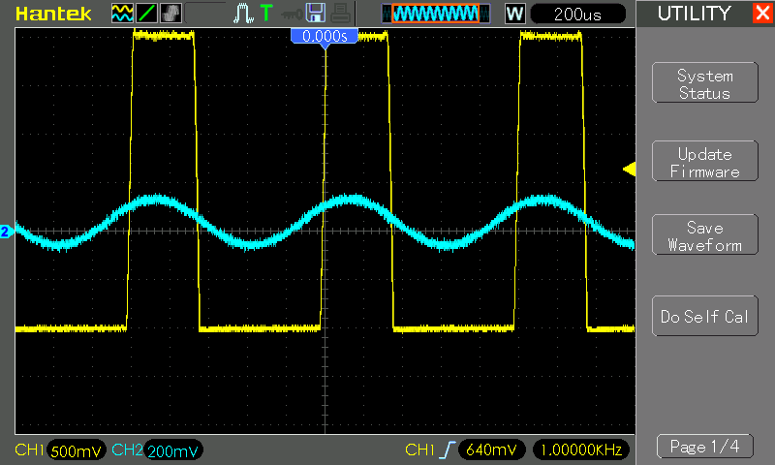
Task: Click the green diagonal line icon
Action: coord(147,14)
